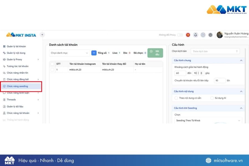
Task: Open the Seeding Theo Từ Khoá dropdown
Action: click(x=208, y=120)
